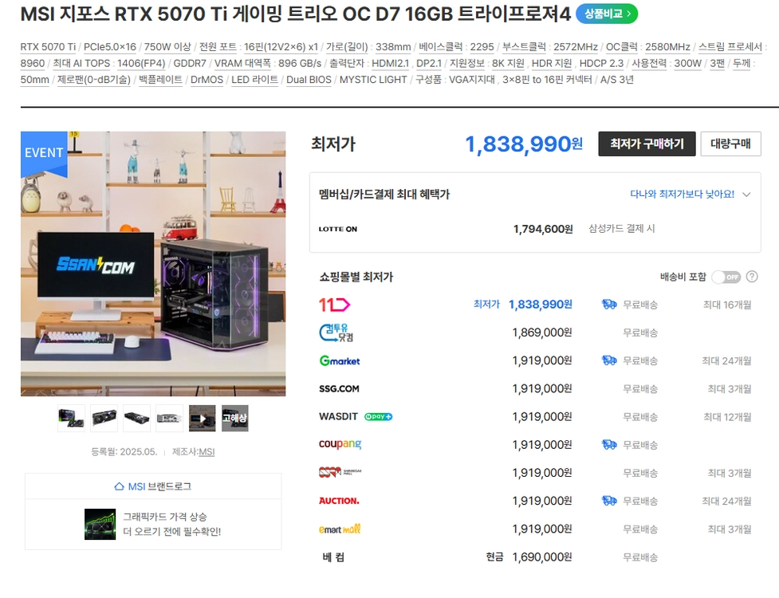Click the PCIe5.0×16 spec link
Viewport: 779px width, 598px height.
coord(110,47)
